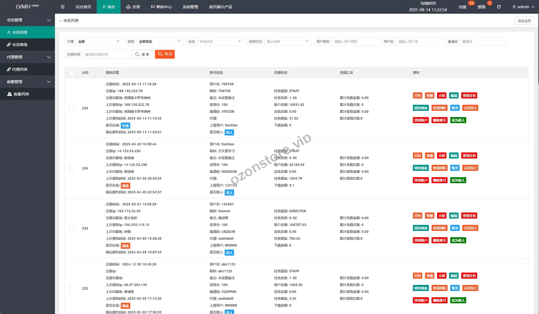Click the orange 导出 export button
539x314 pixels.
(x=165, y=54)
